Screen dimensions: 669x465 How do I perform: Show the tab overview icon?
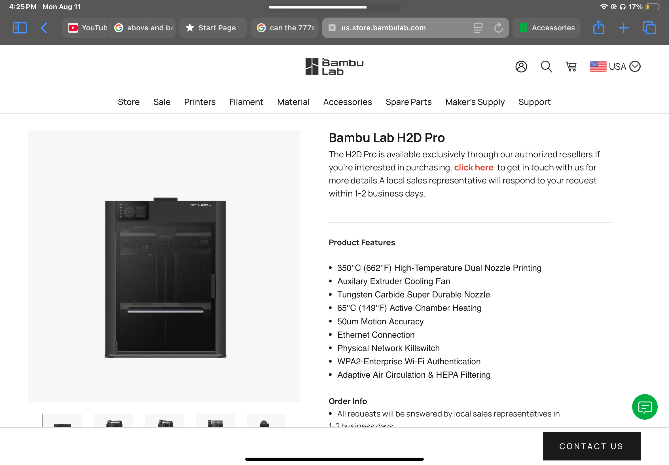pyautogui.click(x=649, y=28)
